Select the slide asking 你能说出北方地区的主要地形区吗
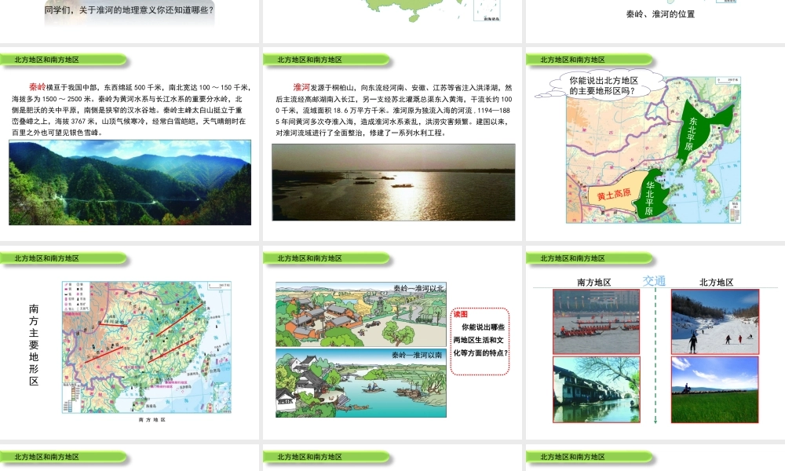This screenshot has height=471, width=785. click(655, 144)
